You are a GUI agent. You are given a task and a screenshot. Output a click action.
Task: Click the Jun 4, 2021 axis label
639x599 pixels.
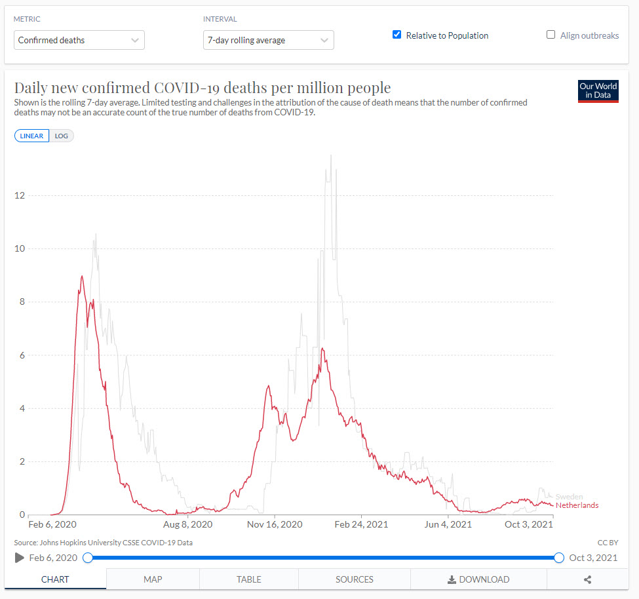coord(448,524)
